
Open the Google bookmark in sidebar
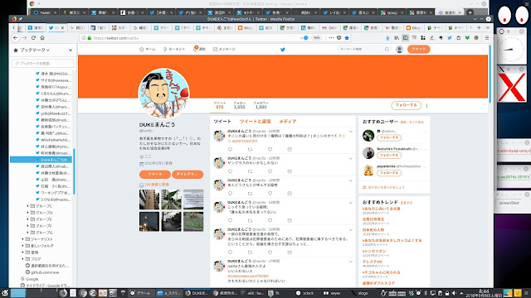[x=30, y=279]
